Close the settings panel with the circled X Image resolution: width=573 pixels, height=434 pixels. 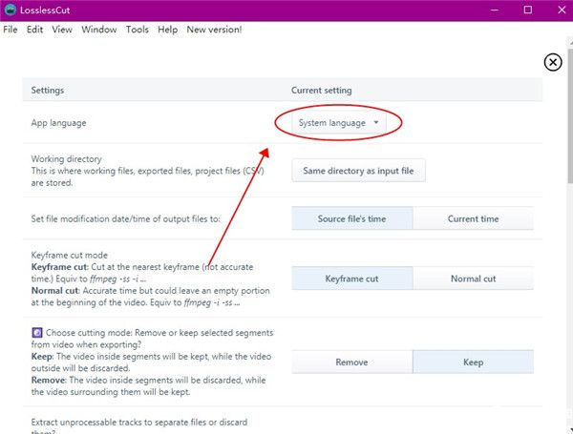pyautogui.click(x=553, y=62)
